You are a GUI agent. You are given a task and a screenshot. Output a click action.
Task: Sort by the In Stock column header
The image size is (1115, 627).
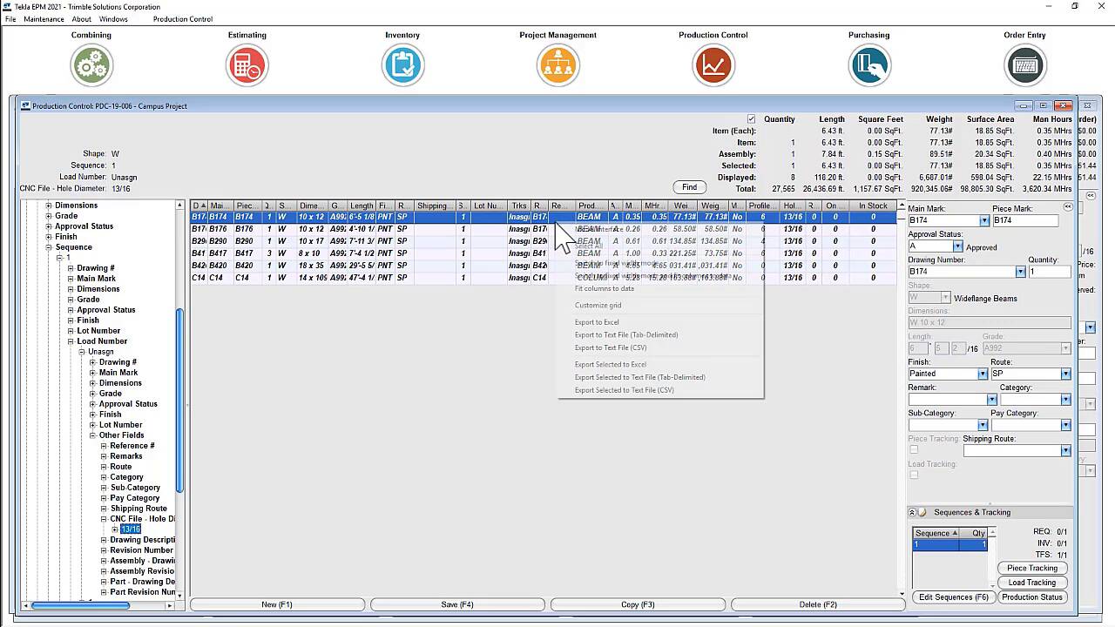(x=873, y=206)
